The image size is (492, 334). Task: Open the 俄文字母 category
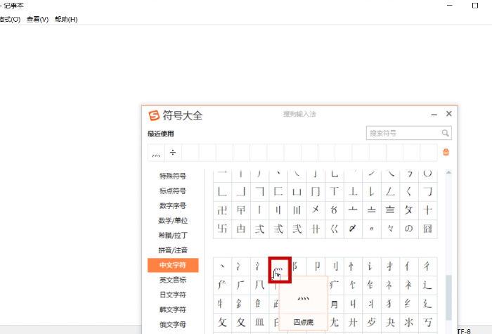click(173, 324)
